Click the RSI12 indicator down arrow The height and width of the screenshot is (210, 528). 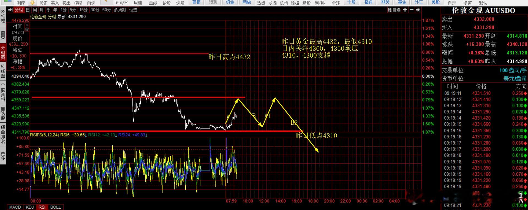point(116,135)
